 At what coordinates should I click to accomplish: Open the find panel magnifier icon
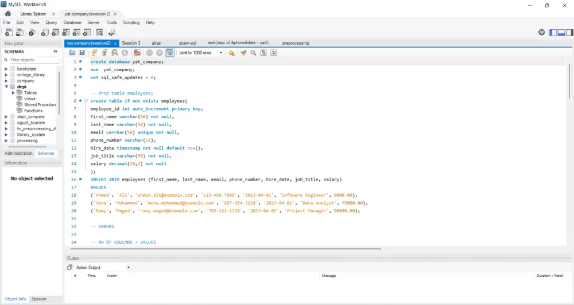(x=253, y=53)
